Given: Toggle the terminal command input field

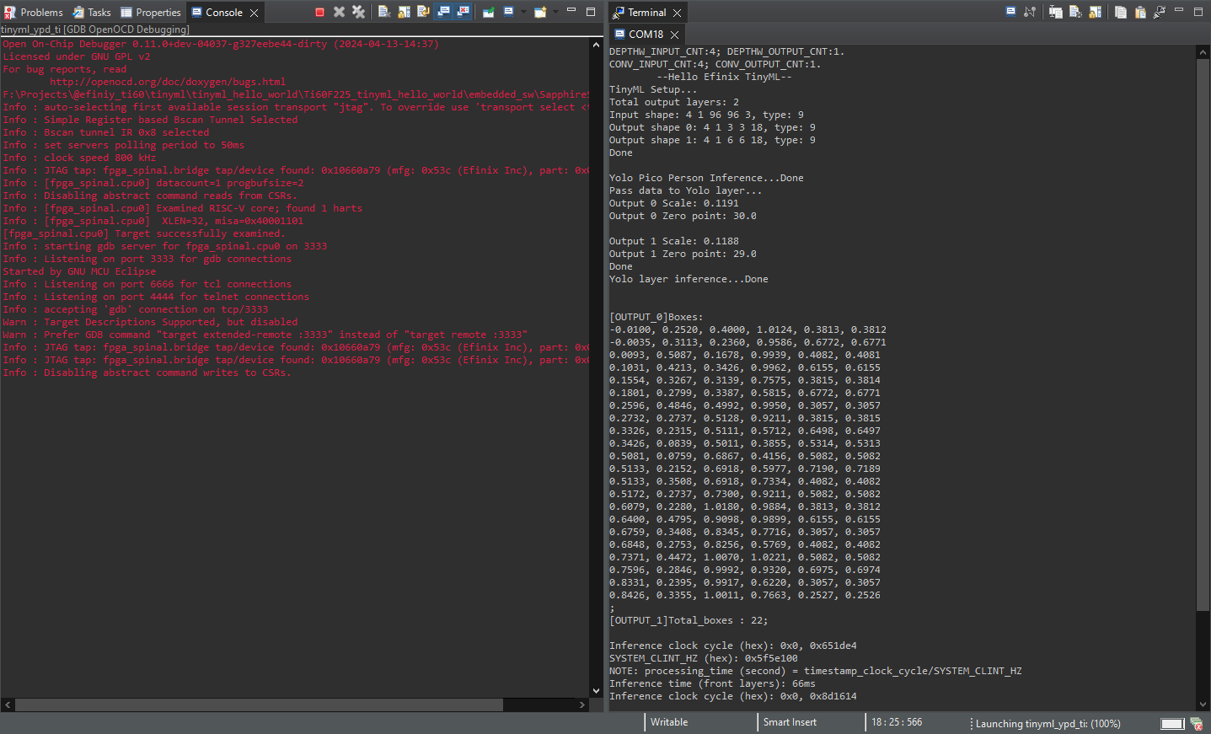Looking at the screenshot, I should [1055, 12].
